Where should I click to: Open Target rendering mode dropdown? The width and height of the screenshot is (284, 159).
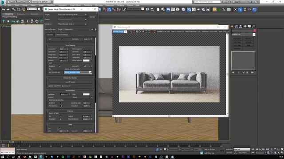tap(72, 15)
